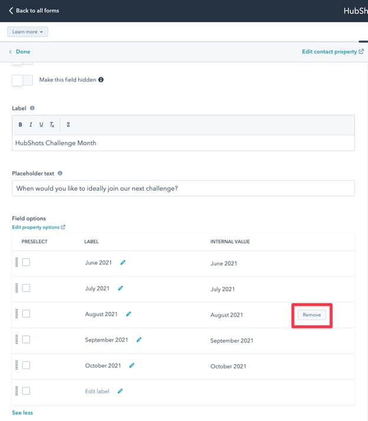Apply italic formatting to label
Viewport: 368px width, 421px height.
pos(31,125)
